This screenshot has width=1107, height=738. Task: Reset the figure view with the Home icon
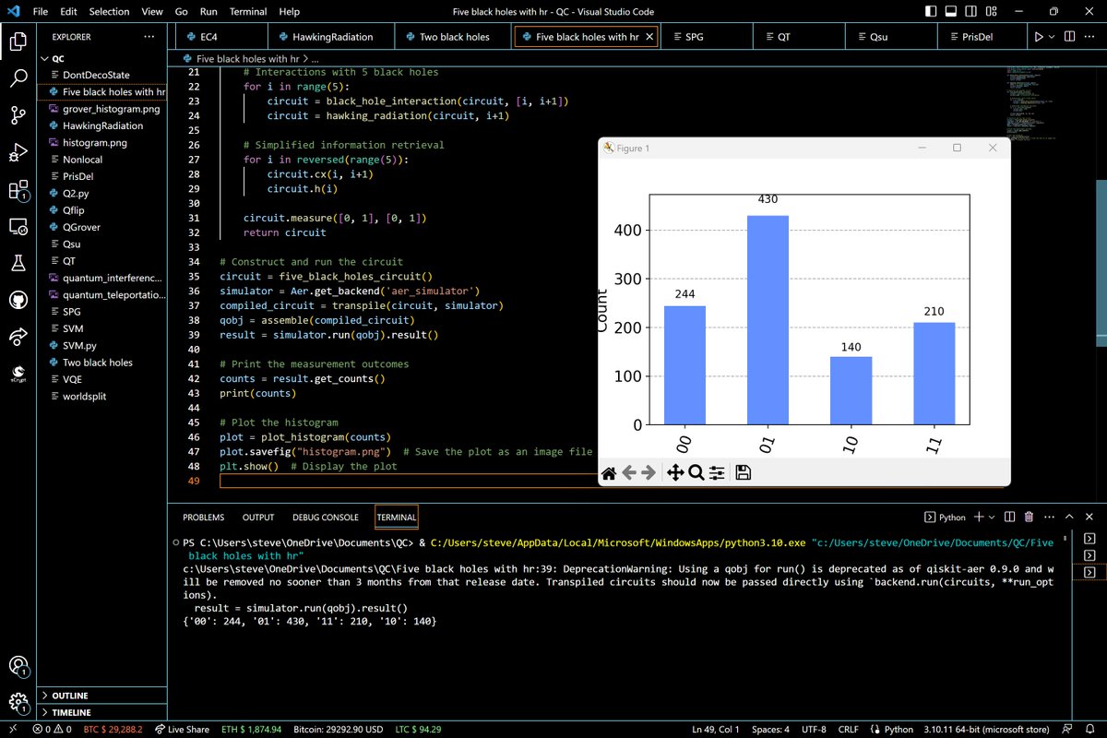[x=609, y=472]
